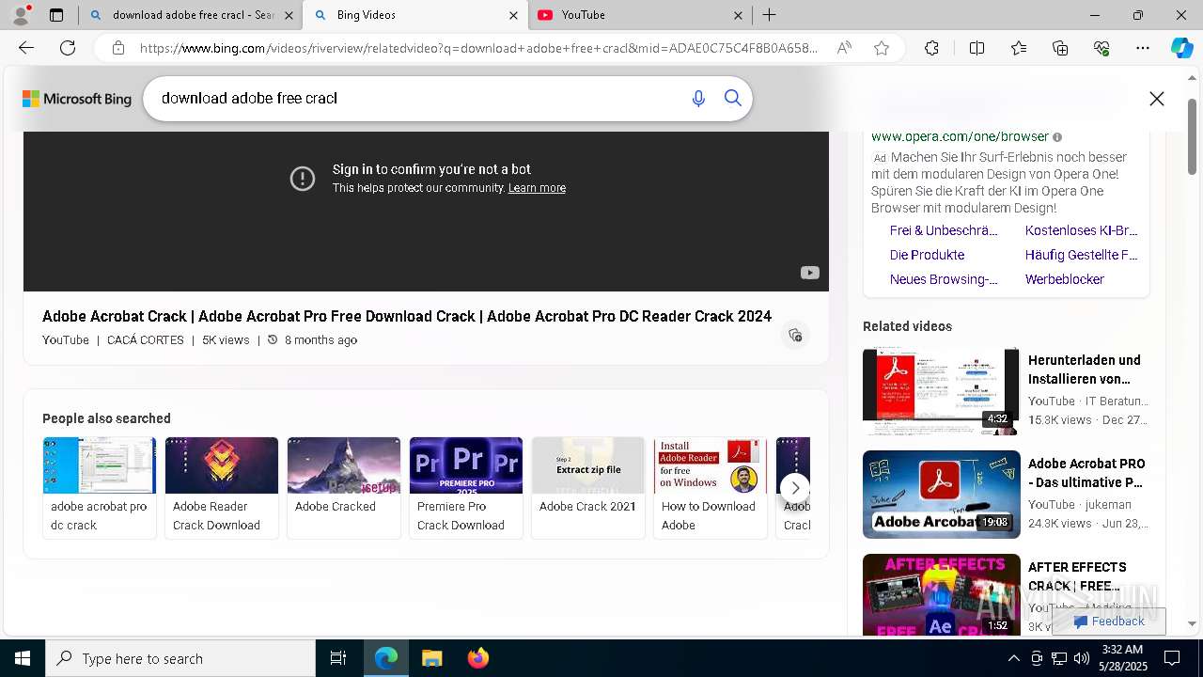The height and width of the screenshot is (677, 1203).
Task: Select the Adobe Cracked card
Action: pyautogui.click(x=344, y=488)
